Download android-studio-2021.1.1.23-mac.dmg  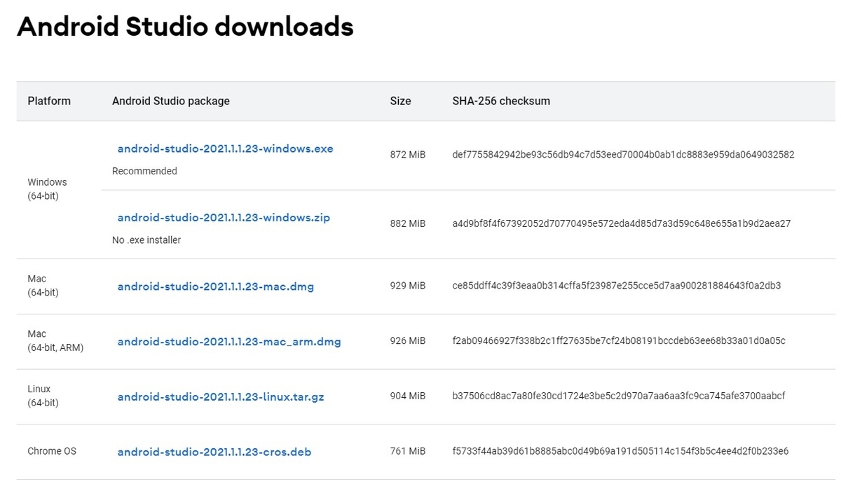pyautogui.click(x=216, y=286)
